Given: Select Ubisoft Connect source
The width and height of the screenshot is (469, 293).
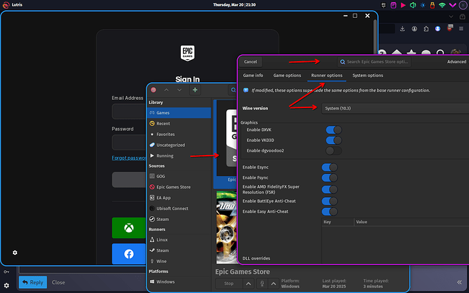Looking at the screenshot, I should click(x=179, y=209).
